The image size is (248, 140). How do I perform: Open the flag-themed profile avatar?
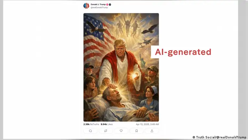click(x=86, y=6)
